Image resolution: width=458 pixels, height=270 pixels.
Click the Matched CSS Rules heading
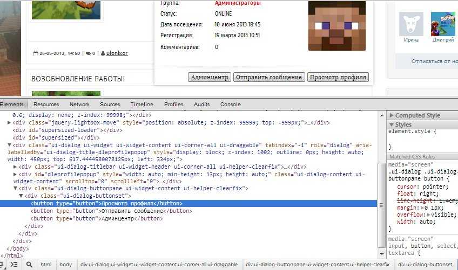[x=412, y=157]
